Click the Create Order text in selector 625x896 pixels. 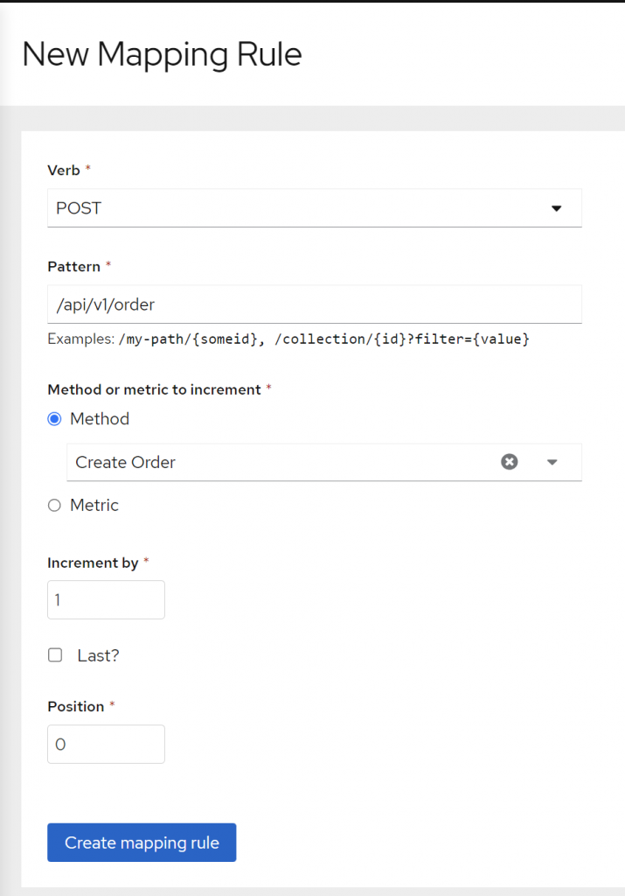(x=126, y=462)
